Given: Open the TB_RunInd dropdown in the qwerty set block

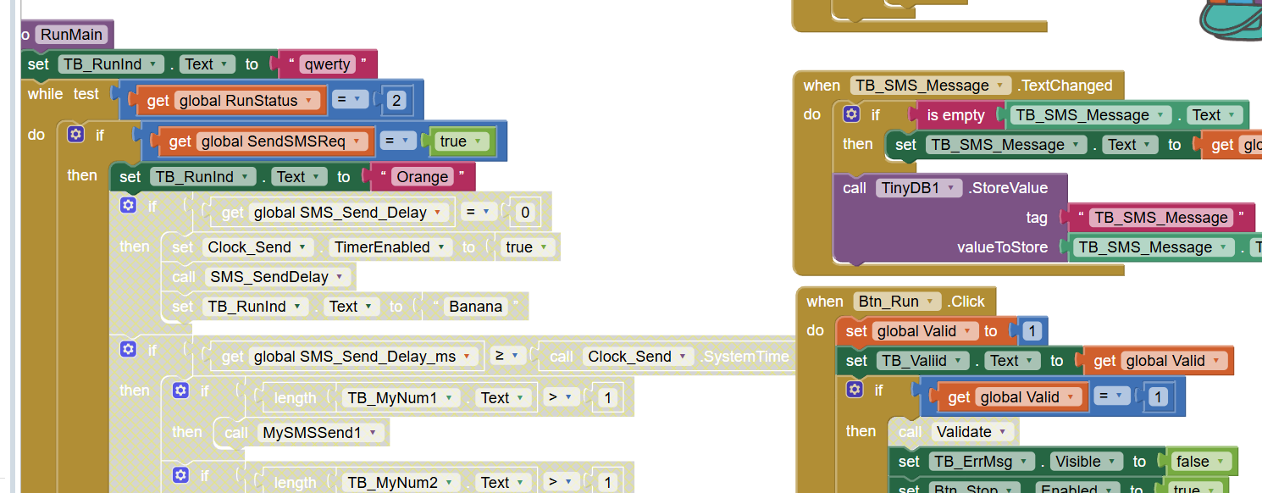Looking at the screenshot, I should [110, 64].
